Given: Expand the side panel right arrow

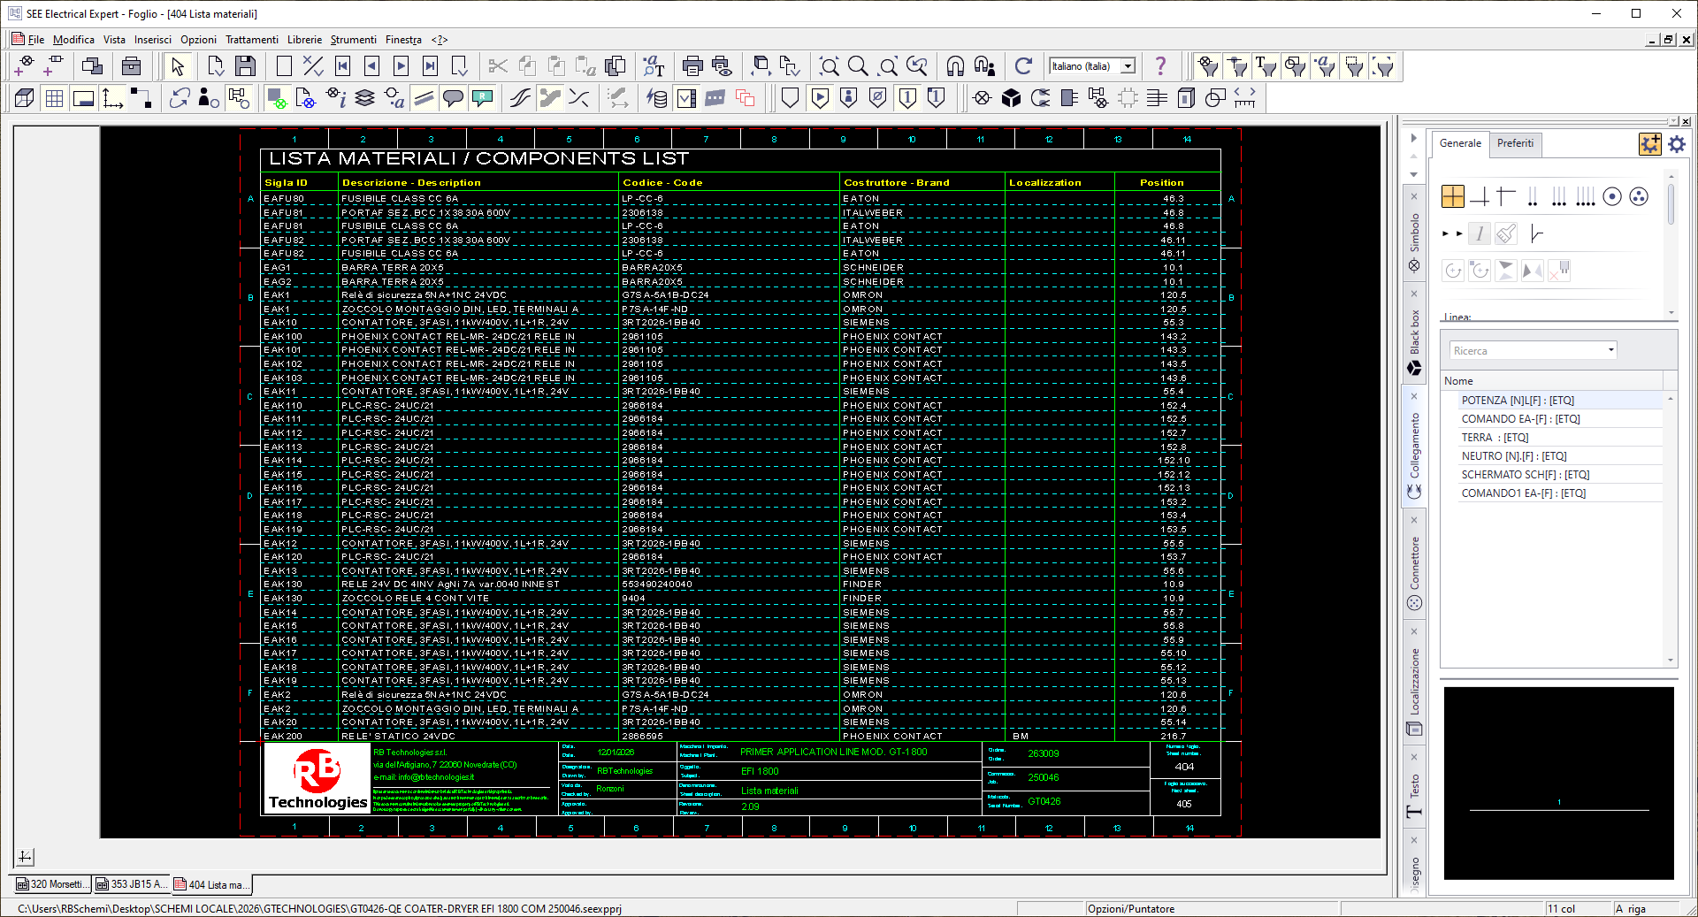Looking at the screenshot, I should 1413,139.
